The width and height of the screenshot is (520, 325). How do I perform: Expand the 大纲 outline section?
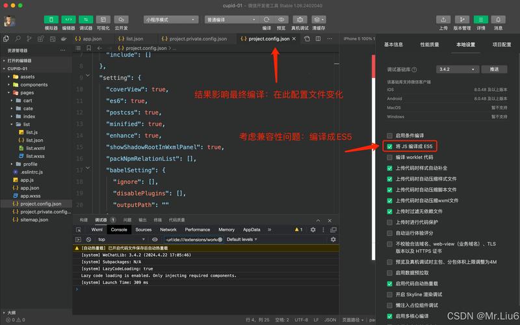point(10,313)
